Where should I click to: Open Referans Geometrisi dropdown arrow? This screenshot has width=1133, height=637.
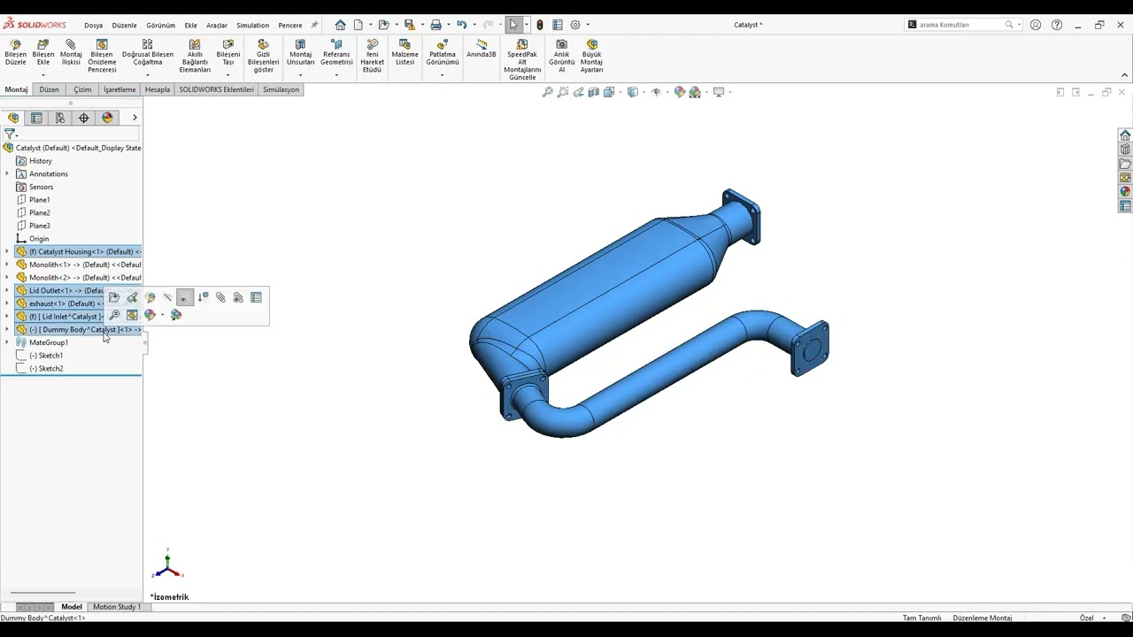(x=336, y=75)
